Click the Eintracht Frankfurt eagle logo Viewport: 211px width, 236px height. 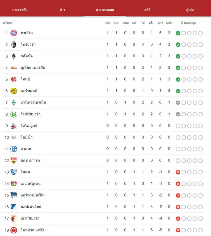[x=14, y=230]
